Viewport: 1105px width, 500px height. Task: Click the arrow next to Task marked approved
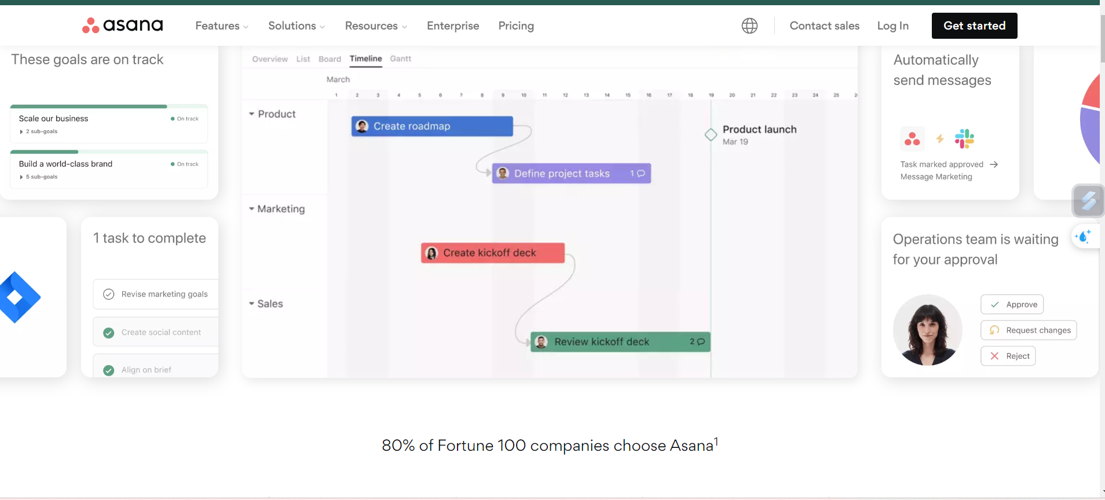click(x=994, y=164)
